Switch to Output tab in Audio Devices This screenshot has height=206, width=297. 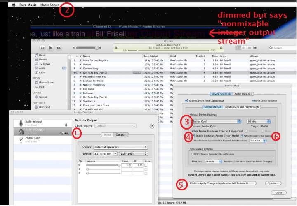click(x=120, y=134)
